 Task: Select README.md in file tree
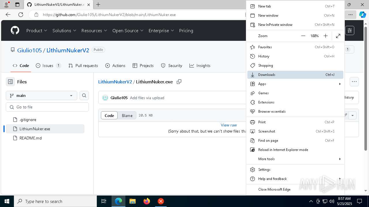45,138
